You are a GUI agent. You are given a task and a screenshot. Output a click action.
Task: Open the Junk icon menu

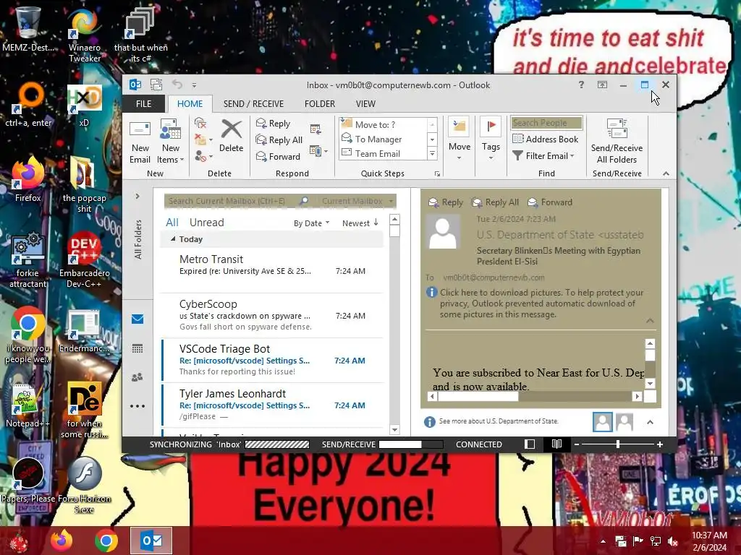(203, 156)
